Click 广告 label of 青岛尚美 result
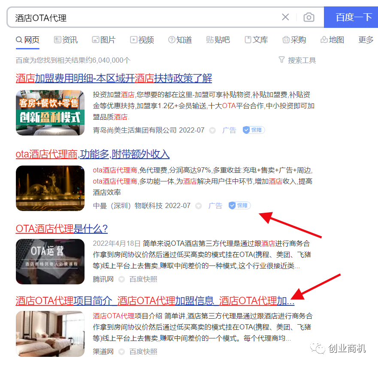 (229, 130)
